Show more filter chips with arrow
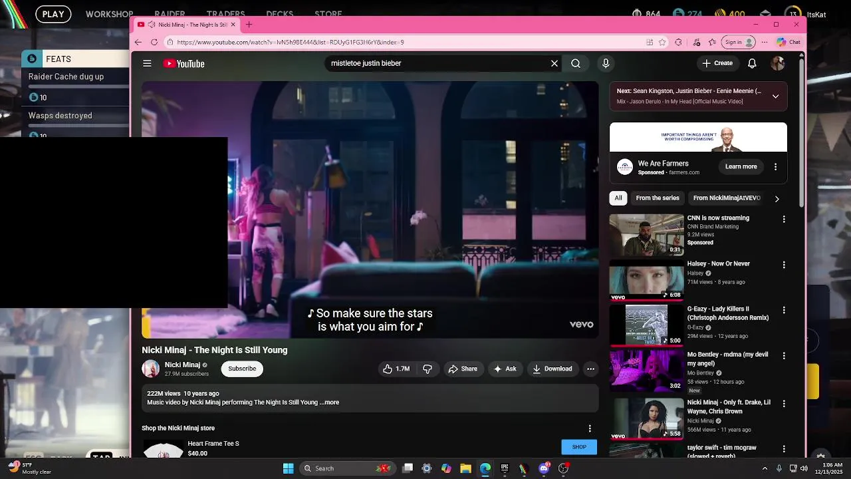 [777, 198]
